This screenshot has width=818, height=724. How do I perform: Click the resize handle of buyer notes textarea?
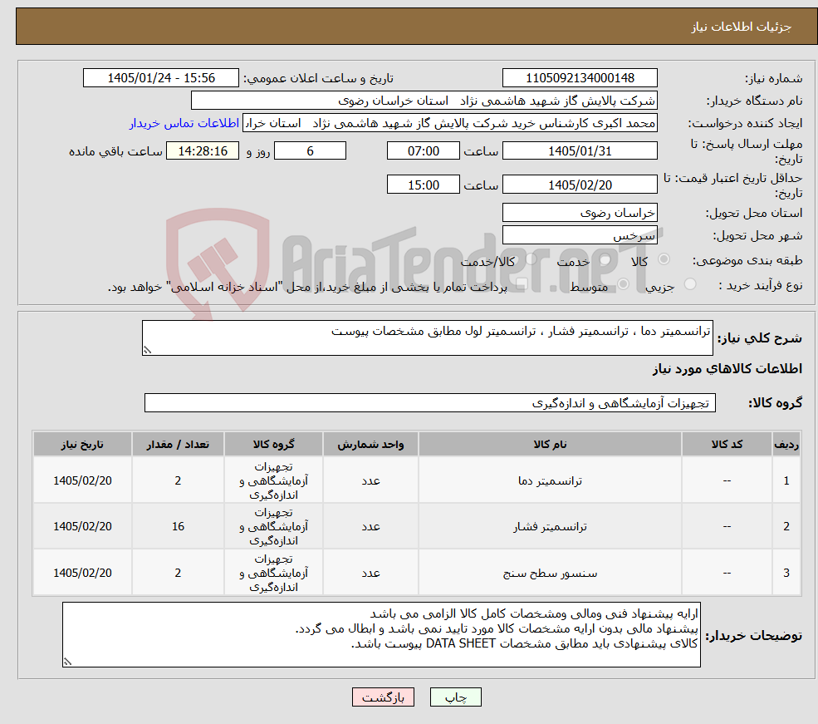[x=67, y=662]
